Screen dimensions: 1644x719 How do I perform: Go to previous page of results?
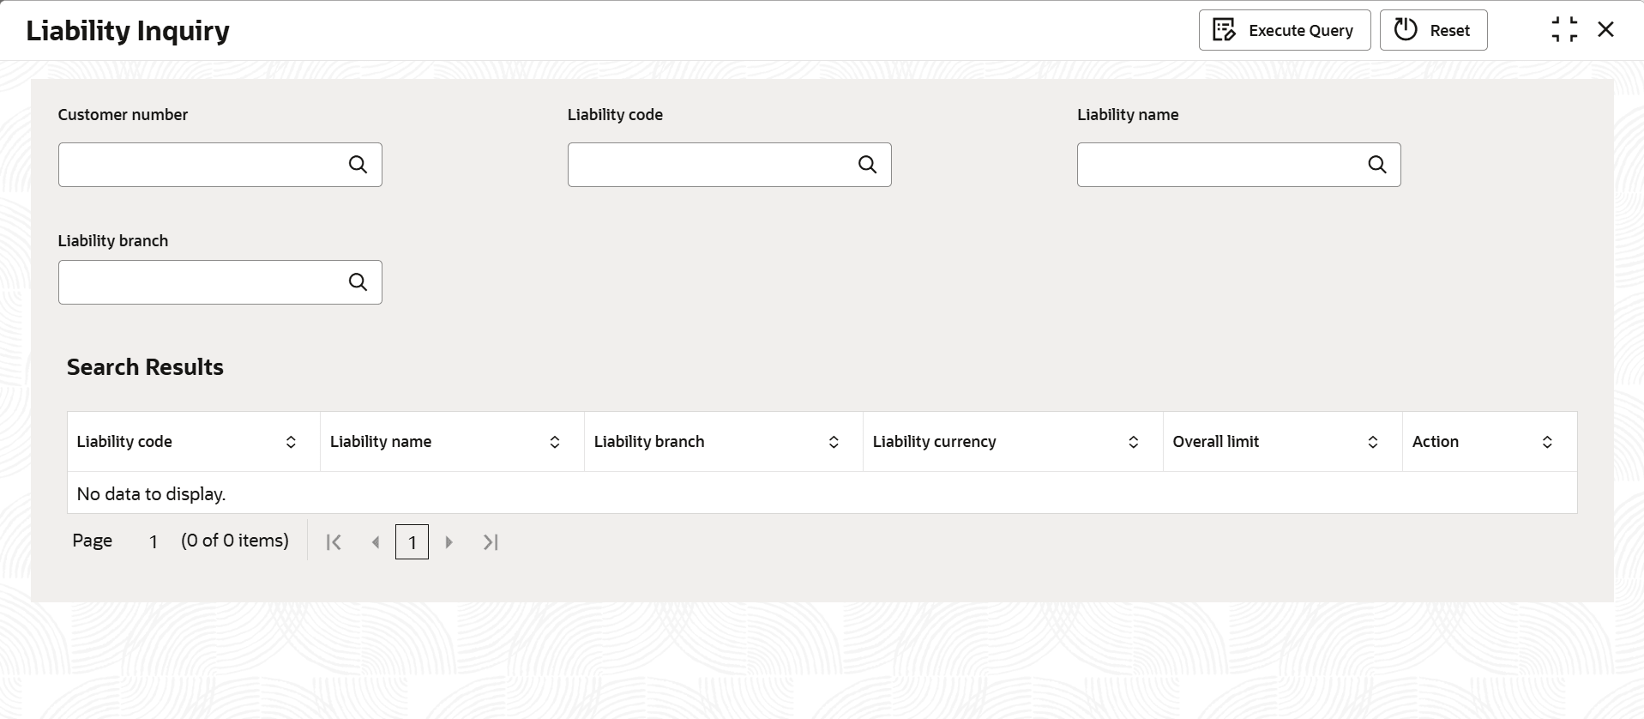(375, 542)
